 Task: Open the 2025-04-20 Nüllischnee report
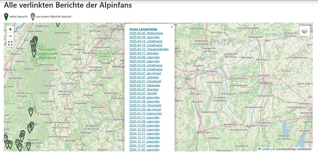(x=146, y=33)
